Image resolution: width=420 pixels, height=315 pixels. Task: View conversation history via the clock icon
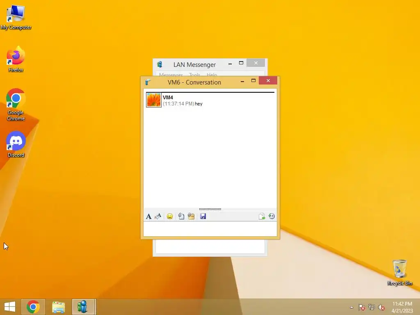(x=272, y=217)
